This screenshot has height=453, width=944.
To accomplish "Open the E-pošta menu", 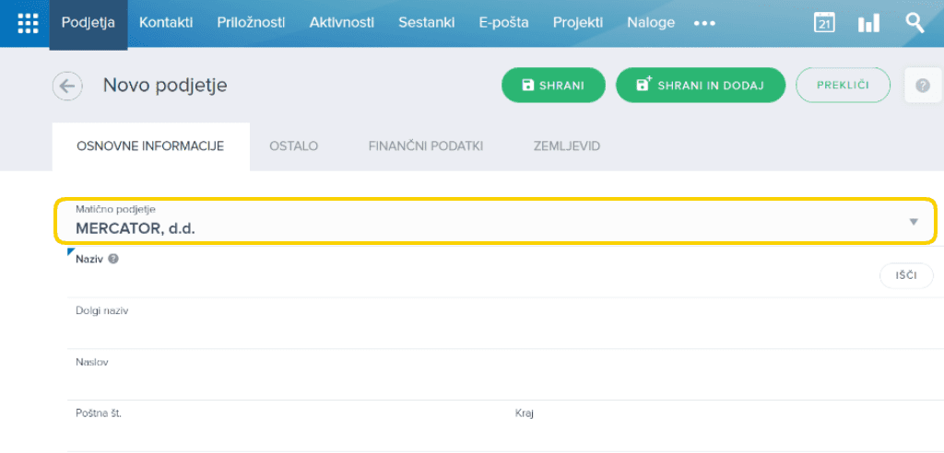I will 504,23.
